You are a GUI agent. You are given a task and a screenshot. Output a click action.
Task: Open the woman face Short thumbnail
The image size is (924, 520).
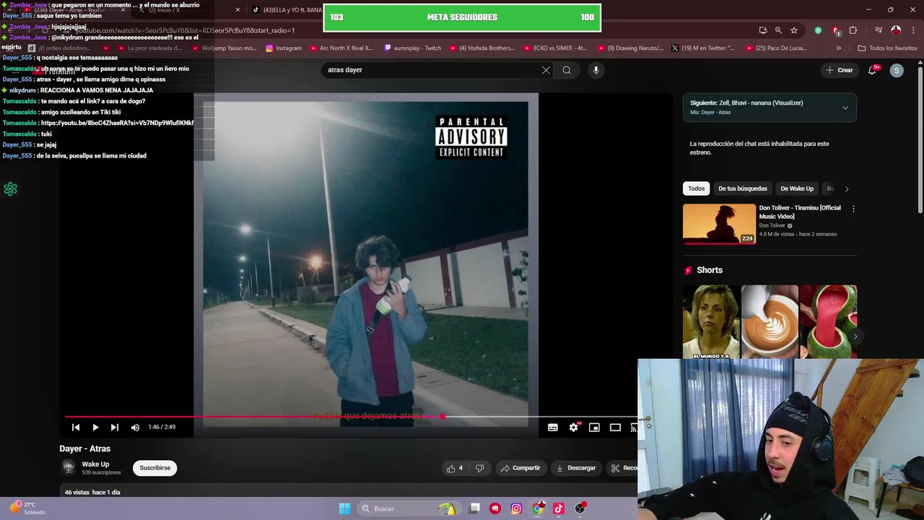(x=711, y=322)
